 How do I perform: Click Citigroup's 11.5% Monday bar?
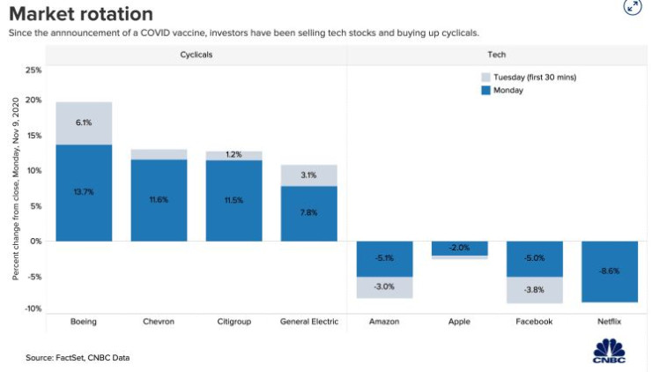[233, 200]
